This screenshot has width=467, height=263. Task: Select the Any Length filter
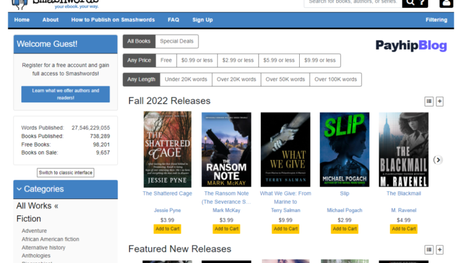pyautogui.click(x=141, y=79)
